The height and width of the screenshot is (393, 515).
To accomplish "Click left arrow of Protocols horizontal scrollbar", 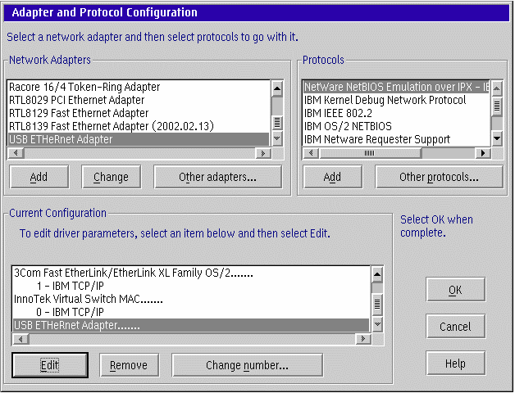I will [311, 153].
